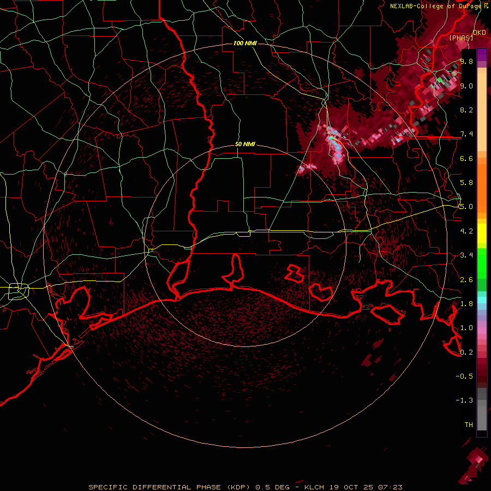
Task: Click the 6.6 value on the color scale
Action: 466,158
